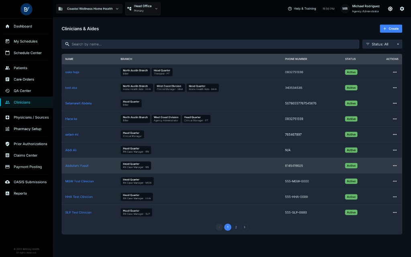Click the search magnifier icon
This screenshot has width=411, height=257.
67,44
